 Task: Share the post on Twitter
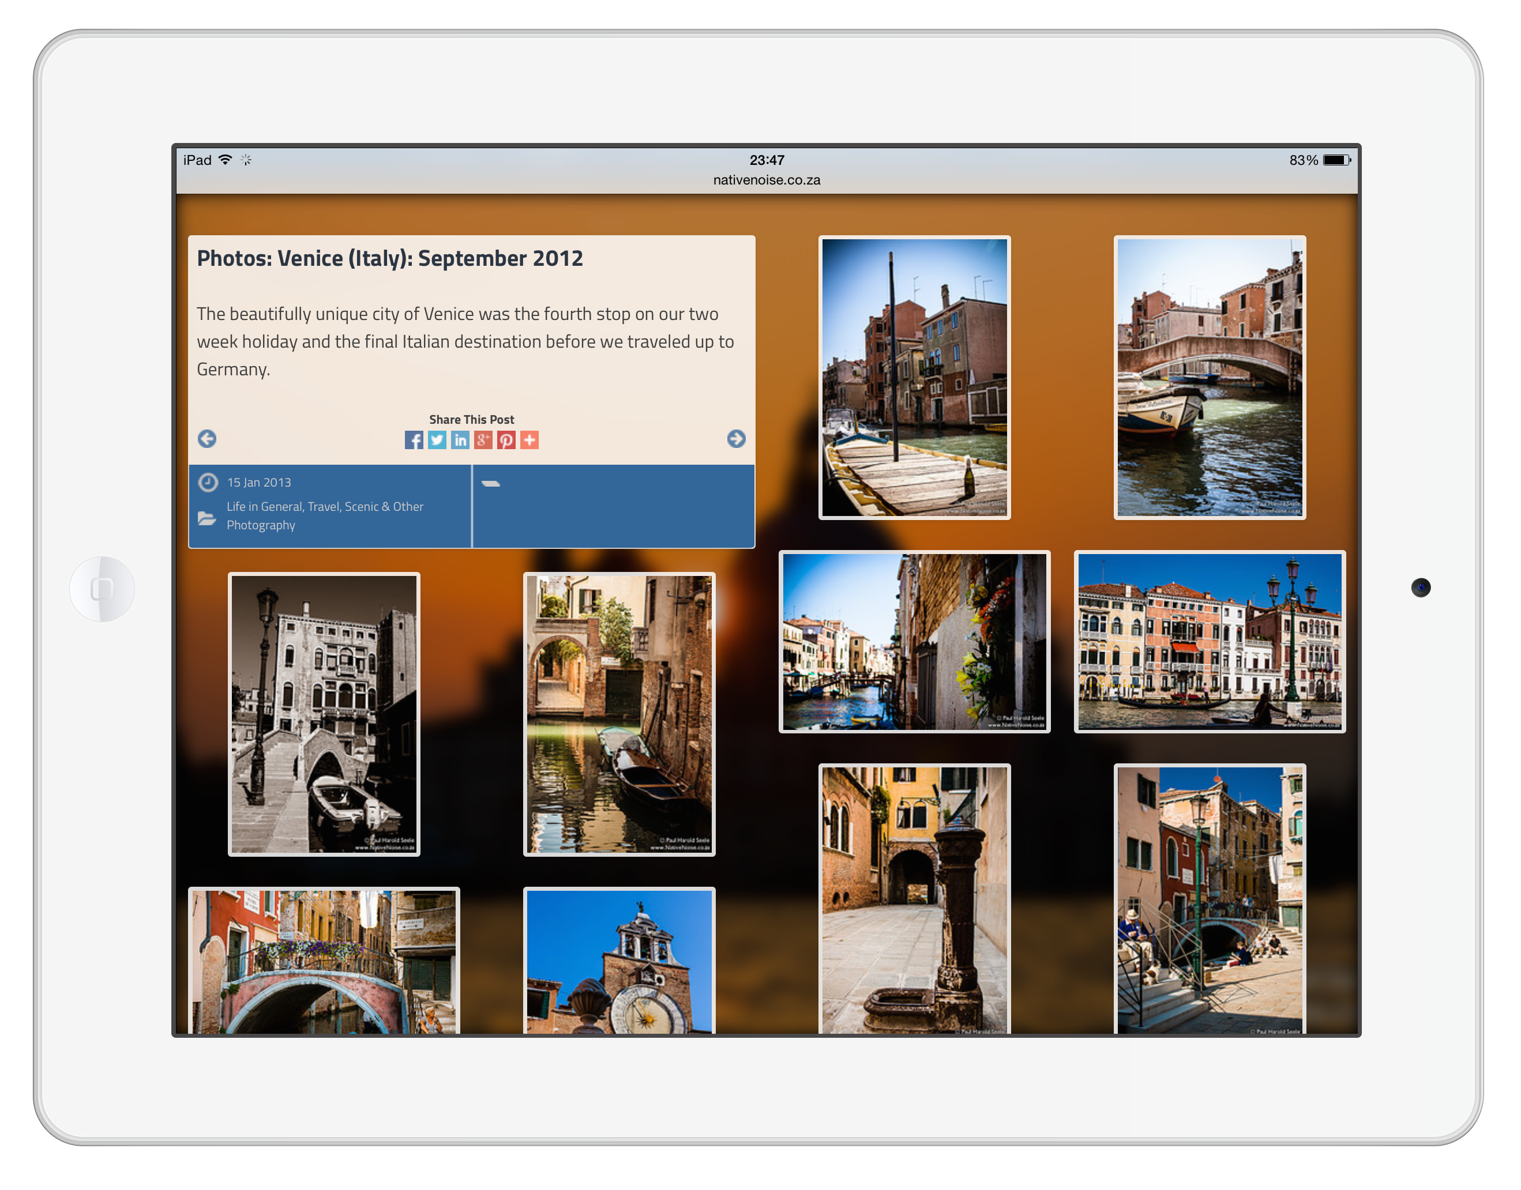tap(437, 440)
